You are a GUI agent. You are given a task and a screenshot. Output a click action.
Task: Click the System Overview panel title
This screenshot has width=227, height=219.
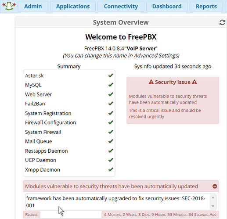[121, 22]
